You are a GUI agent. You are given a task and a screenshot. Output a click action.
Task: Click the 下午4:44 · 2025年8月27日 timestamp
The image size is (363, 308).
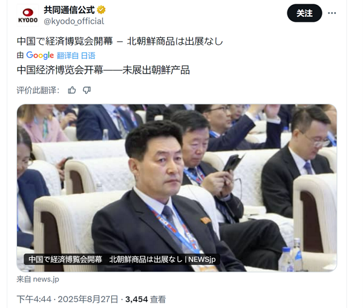[67, 299]
